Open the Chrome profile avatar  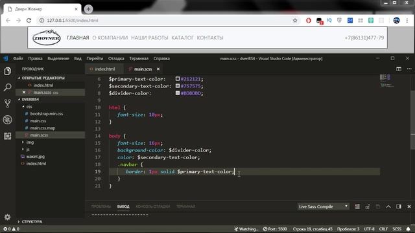tap(396, 20)
